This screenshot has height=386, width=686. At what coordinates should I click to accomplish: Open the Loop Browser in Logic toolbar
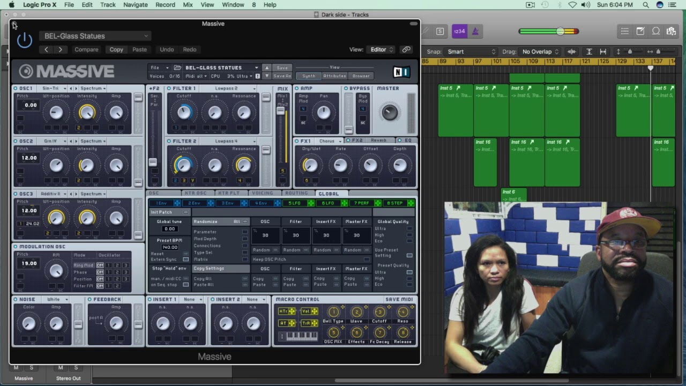coord(656,31)
